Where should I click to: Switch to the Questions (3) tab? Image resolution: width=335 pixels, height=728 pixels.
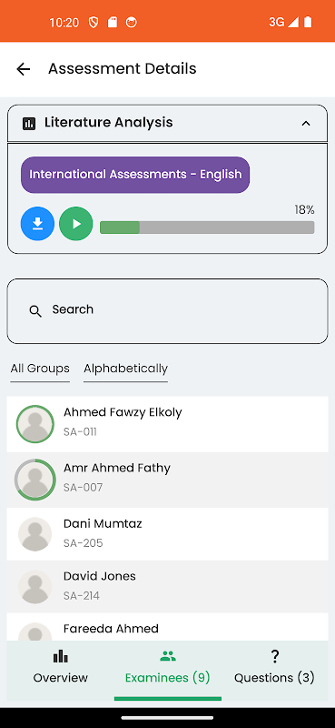(x=274, y=671)
